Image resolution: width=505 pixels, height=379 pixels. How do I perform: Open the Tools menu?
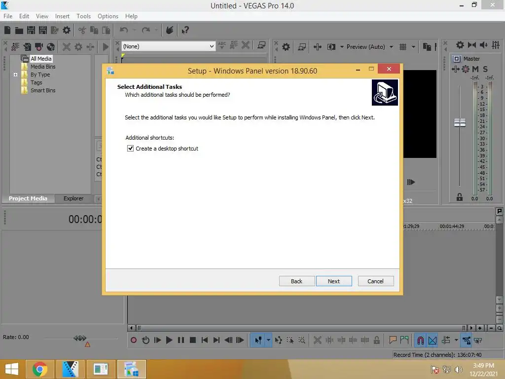coord(83,16)
